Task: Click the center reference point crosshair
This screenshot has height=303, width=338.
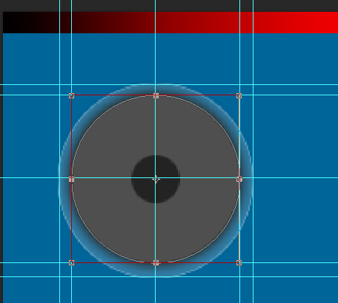Action: (156, 180)
